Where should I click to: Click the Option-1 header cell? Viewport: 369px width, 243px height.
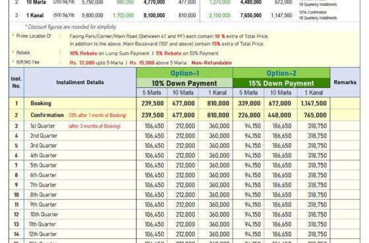[x=184, y=73]
